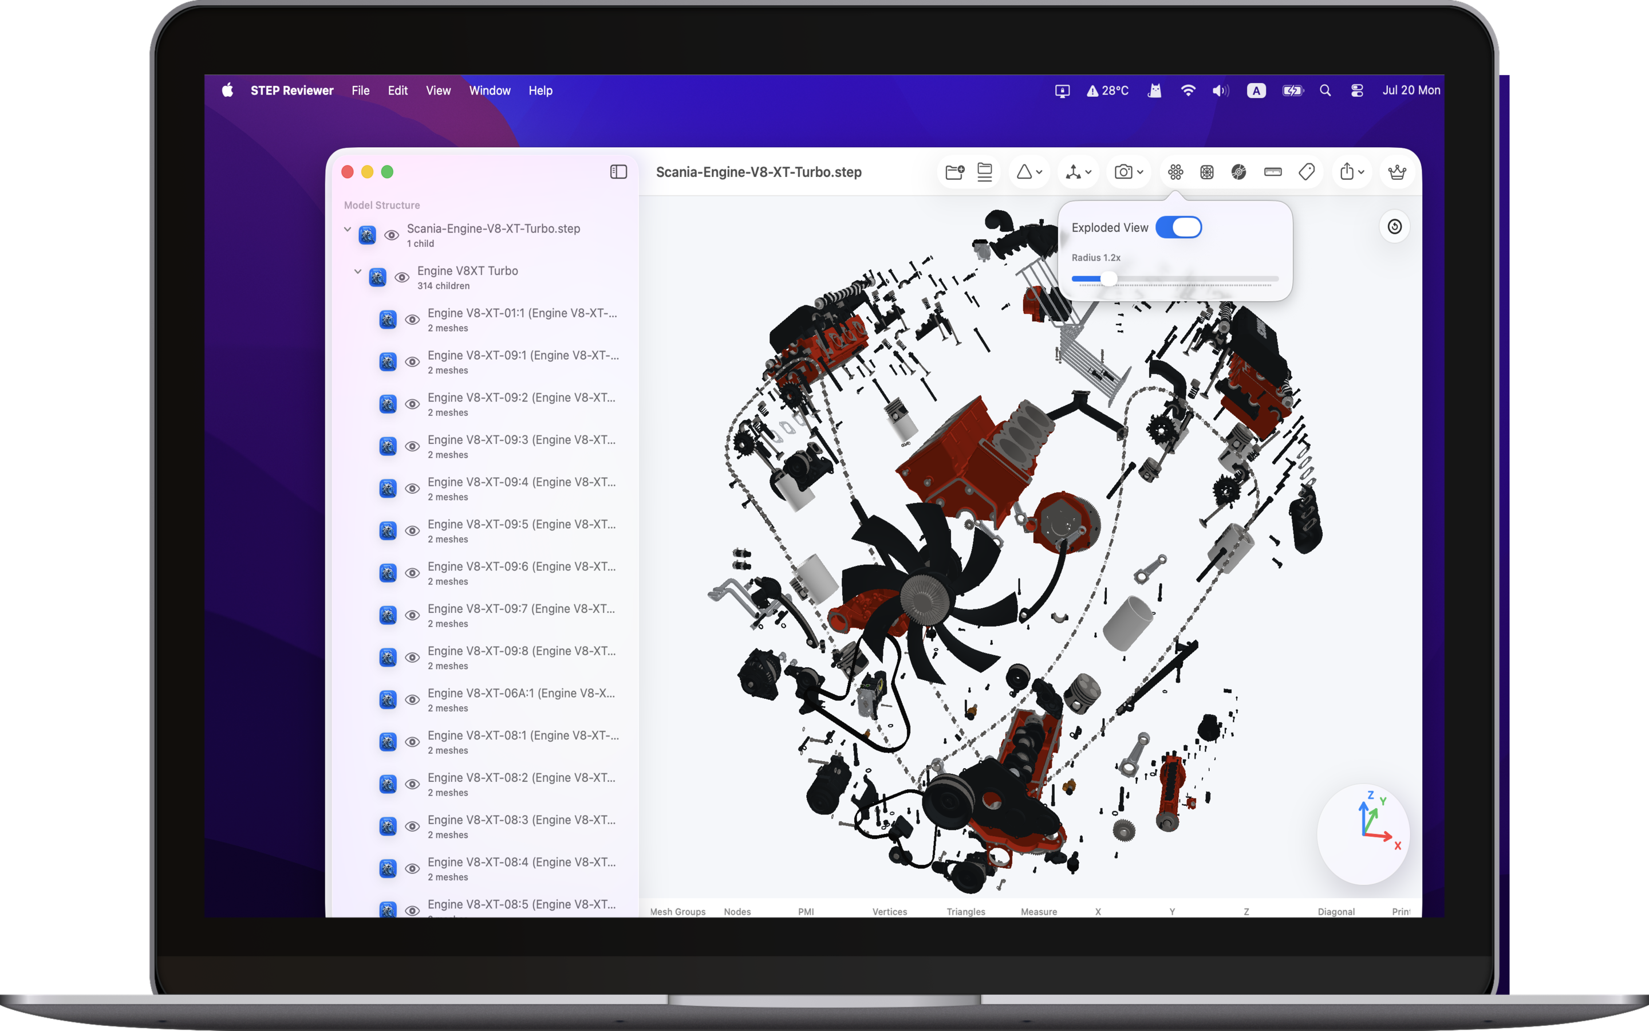Click the 28°C temperature status item
The image size is (1649, 1031).
tap(1107, 90)
